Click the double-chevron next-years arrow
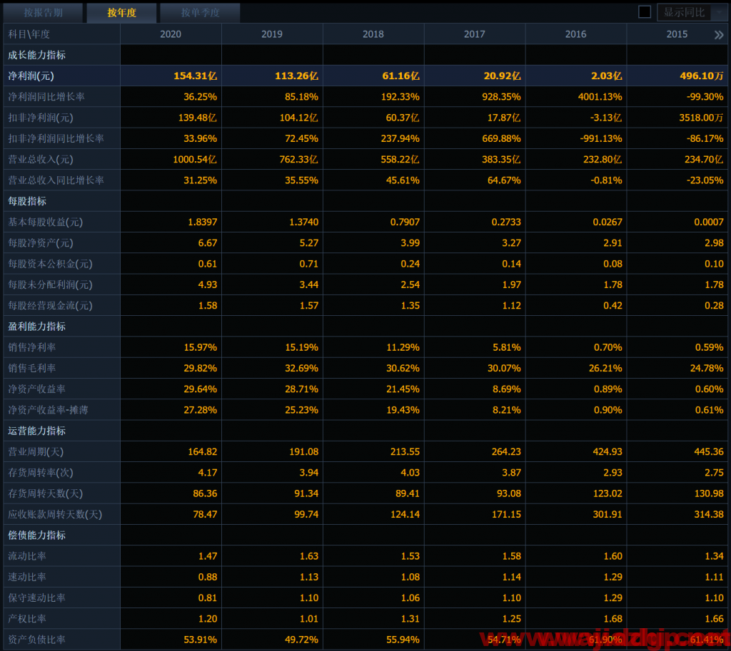This screenshot has width=731, height=651. coord(719,34)
